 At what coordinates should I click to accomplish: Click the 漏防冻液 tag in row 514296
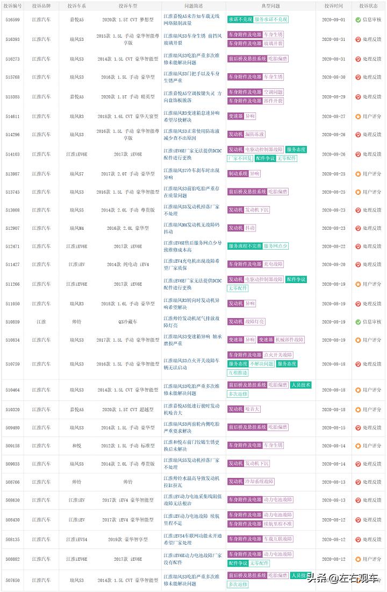(255, 134)
